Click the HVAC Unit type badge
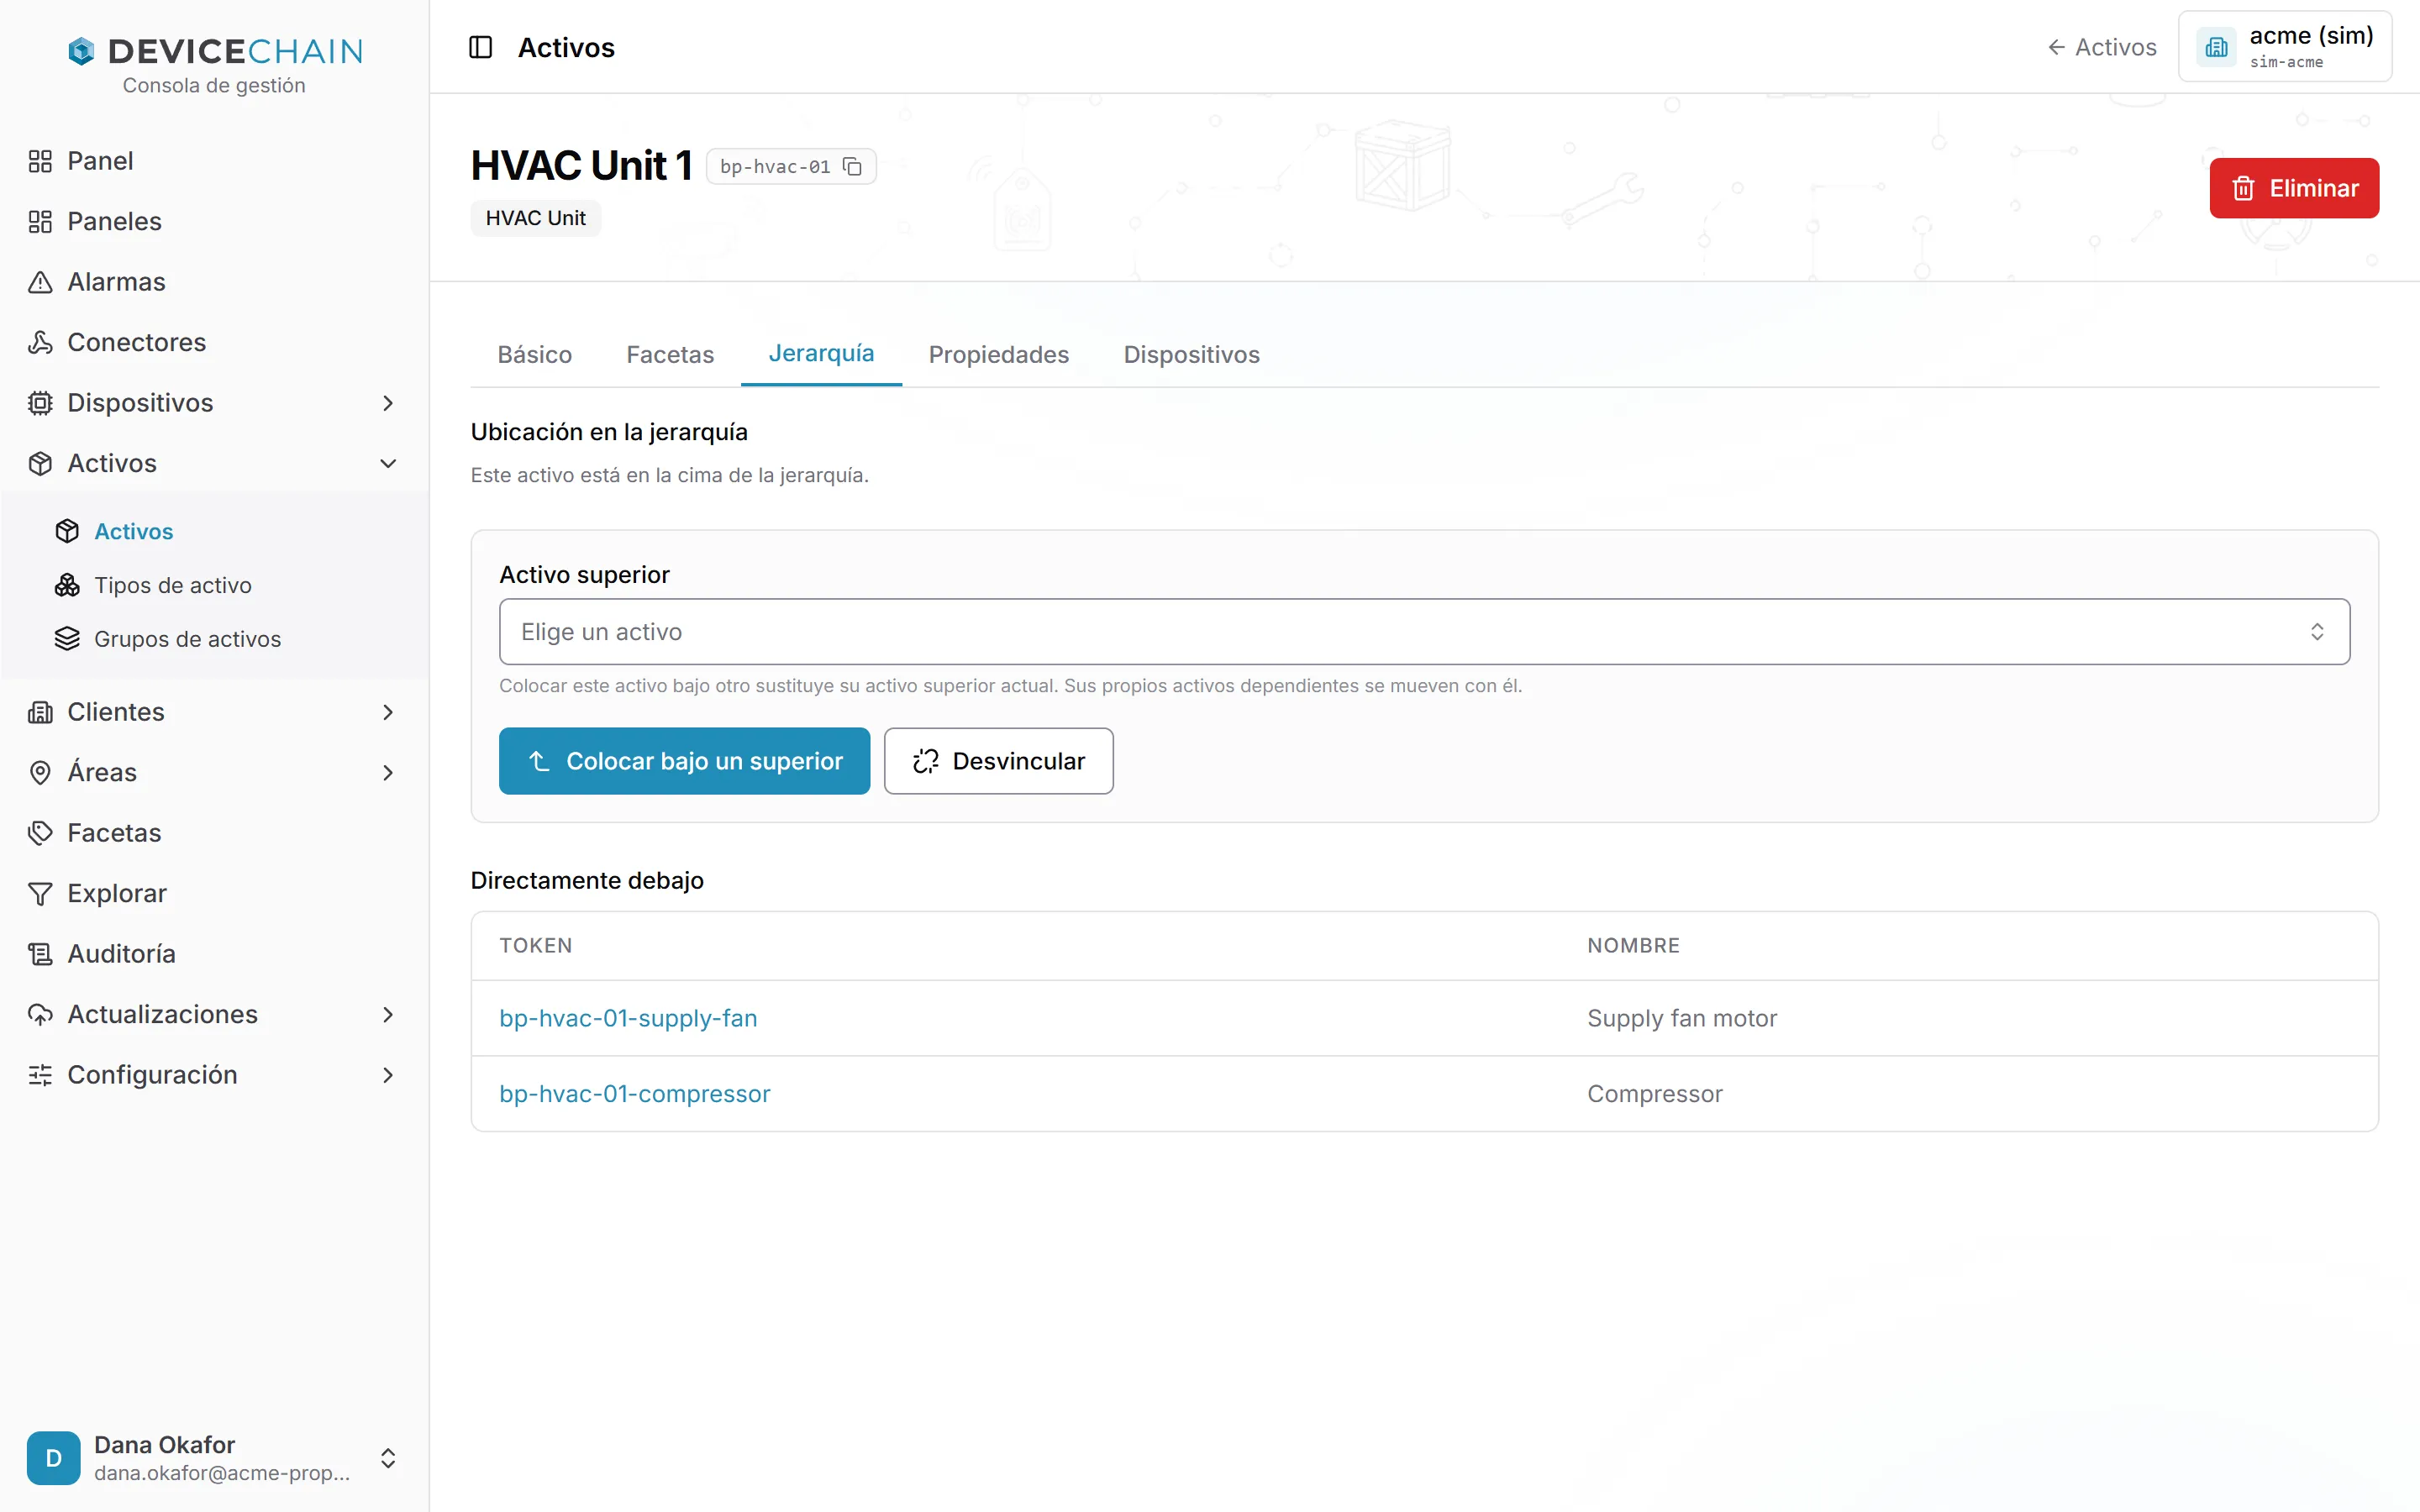2420x1512 pixels. [535, 218]
